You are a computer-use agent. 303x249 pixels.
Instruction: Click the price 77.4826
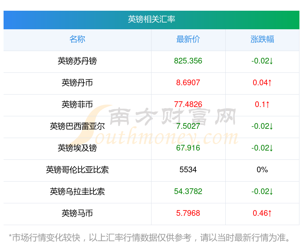(x=188, y=105)
